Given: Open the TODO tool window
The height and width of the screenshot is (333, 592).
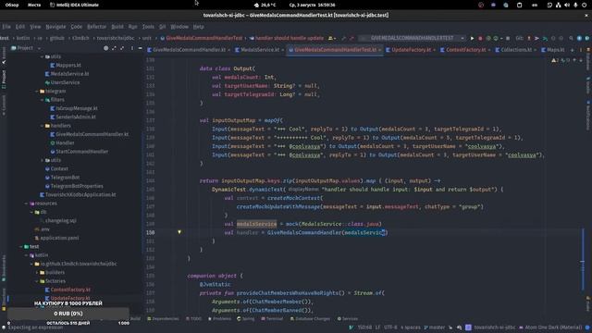Looking at the screenshot, I should 193,318.
